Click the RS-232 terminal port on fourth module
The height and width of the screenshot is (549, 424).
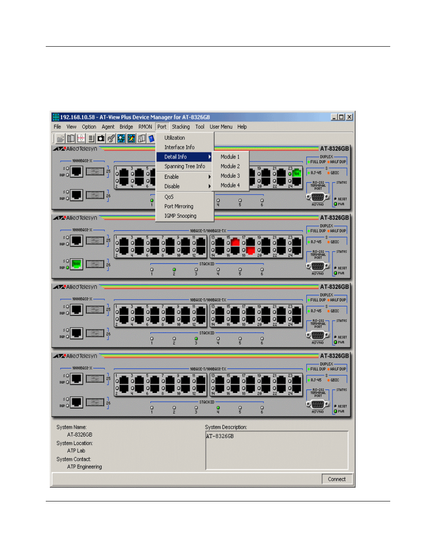[317, 404]
